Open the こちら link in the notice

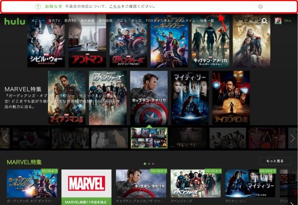click(x=115, y=6)
